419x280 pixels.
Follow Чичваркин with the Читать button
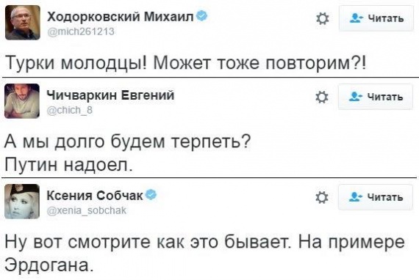pyautogui.click(x=376, y=97)
